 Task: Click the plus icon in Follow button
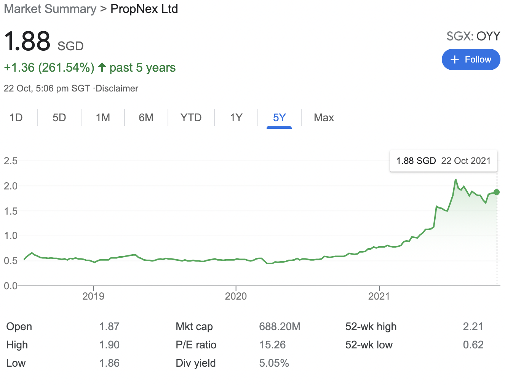(x=454, y=59)
